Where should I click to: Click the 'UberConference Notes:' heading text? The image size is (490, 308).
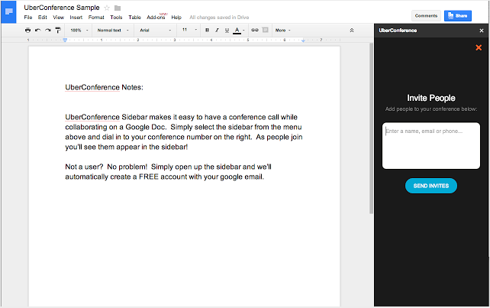click(104, 87)
